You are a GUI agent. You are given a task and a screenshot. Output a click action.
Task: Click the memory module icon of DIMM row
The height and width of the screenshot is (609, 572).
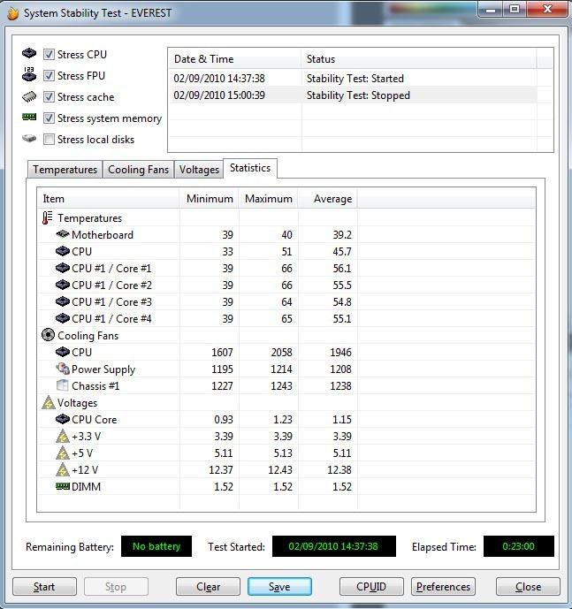click(63, 486)
